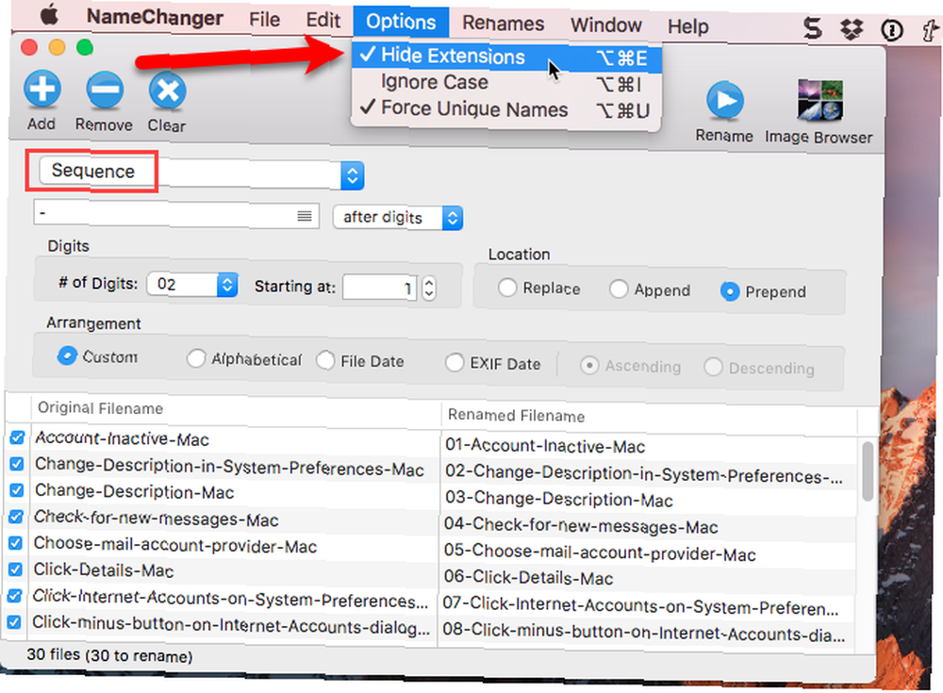Select Alphabetical arrangement radio button
The width and height of the screenshot is (943, 693).
(x=196, y=358)
